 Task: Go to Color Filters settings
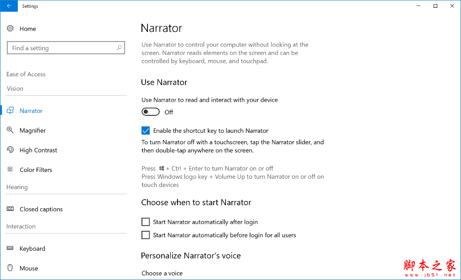(36, 170)
